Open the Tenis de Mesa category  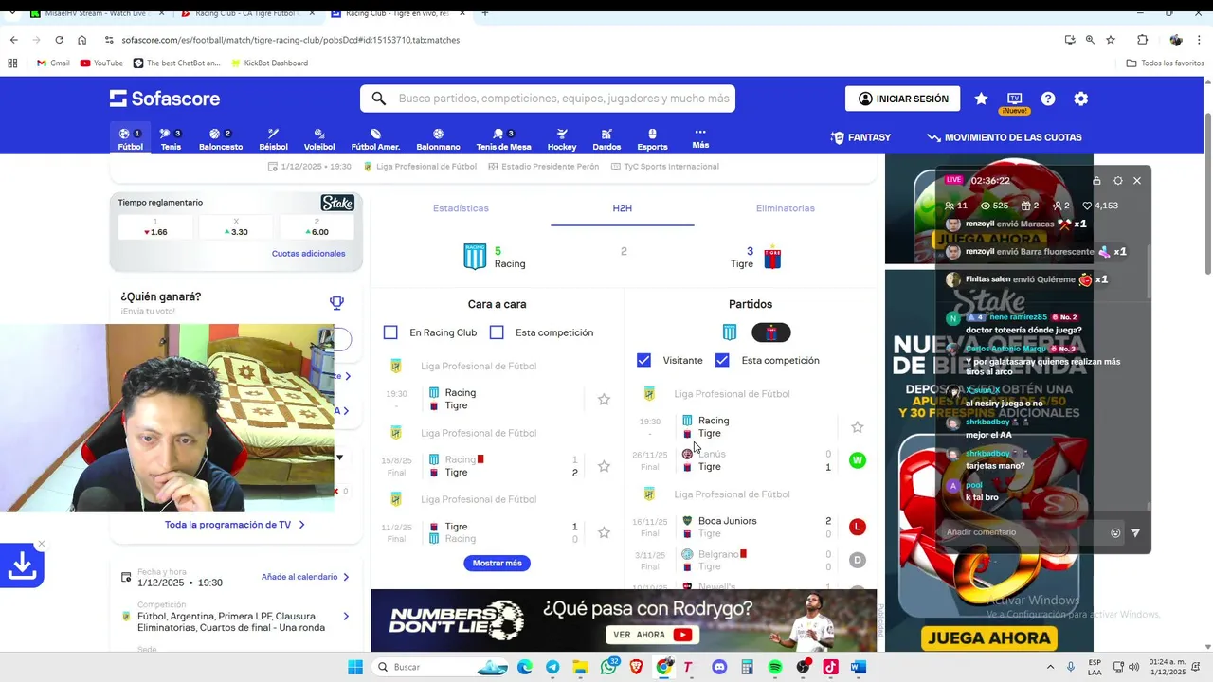[503, 139]
